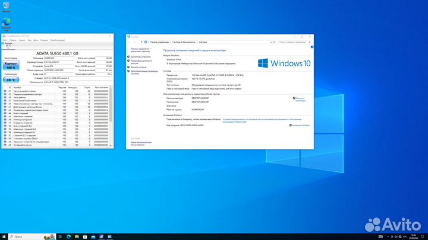Click the Serial ATA interface field
This screenshot has height=240, width=428.
pyautogui.click(x=59, y=66)
